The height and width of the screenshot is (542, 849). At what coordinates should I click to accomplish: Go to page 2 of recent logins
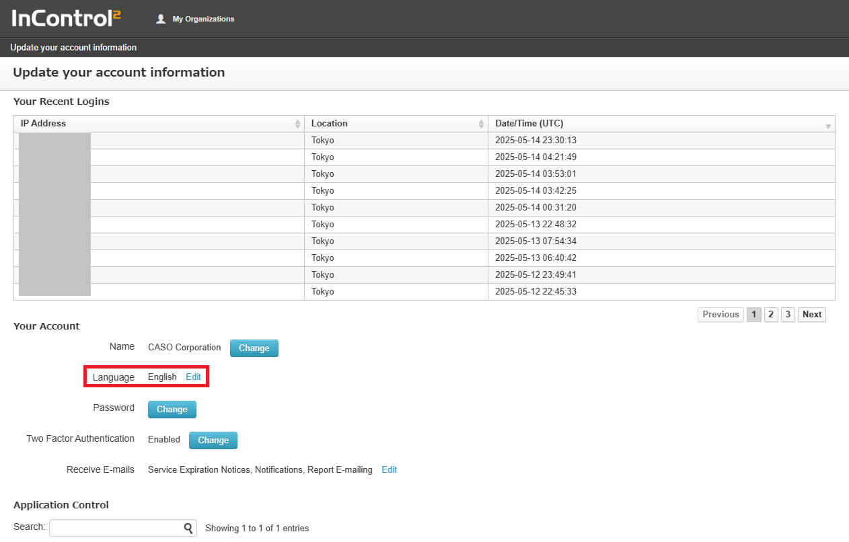click(771, 314)
